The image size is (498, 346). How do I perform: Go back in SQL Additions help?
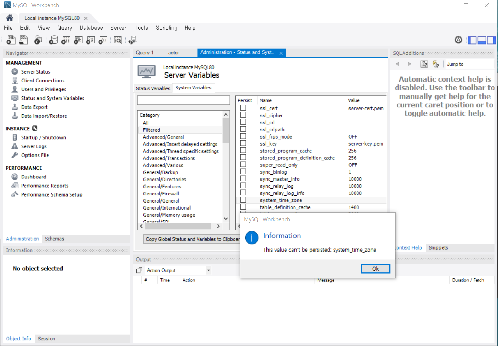click(x=397, y=64)
